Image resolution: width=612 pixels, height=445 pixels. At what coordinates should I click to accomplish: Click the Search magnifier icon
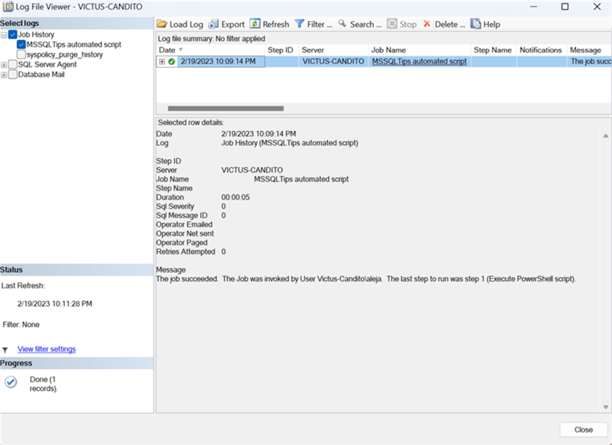tap(342, 24)
